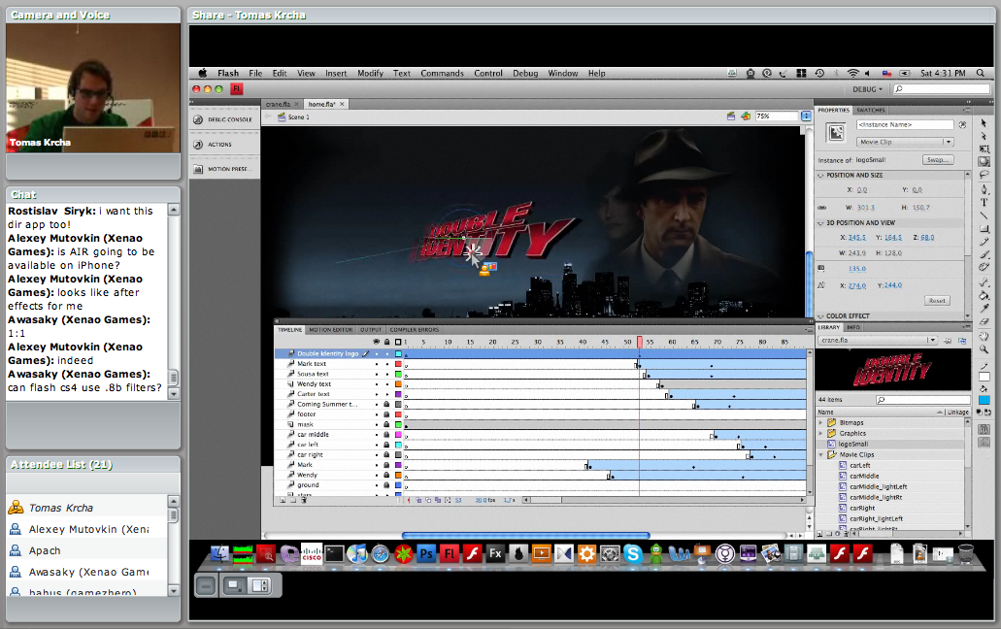This screenshot has height=629, width=1001.
Task: Open the stage zoom 75% dropdown
Action: (806, 116)
